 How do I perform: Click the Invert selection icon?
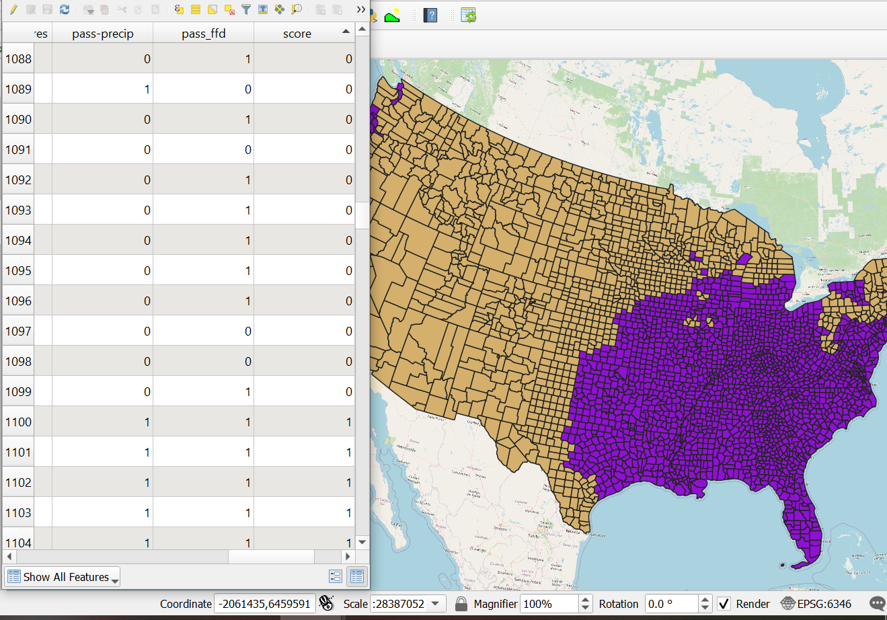(212, 9)
